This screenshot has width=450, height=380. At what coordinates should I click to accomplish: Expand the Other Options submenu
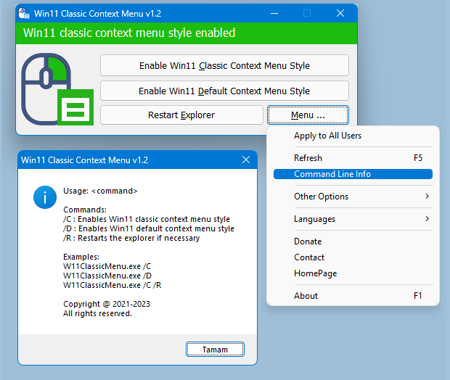[353, 197]
